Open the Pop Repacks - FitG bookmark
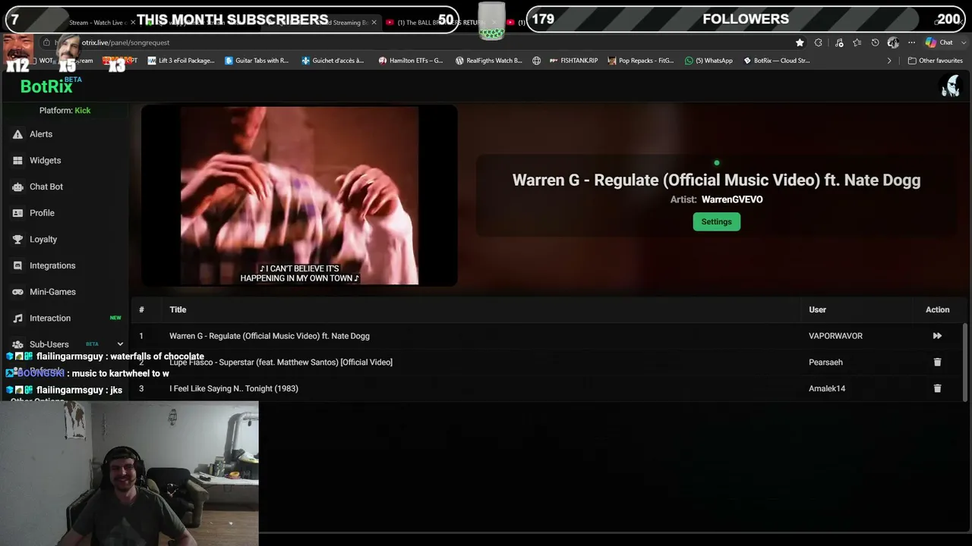The width and height of the screenshot is (972, 546). 641,61
